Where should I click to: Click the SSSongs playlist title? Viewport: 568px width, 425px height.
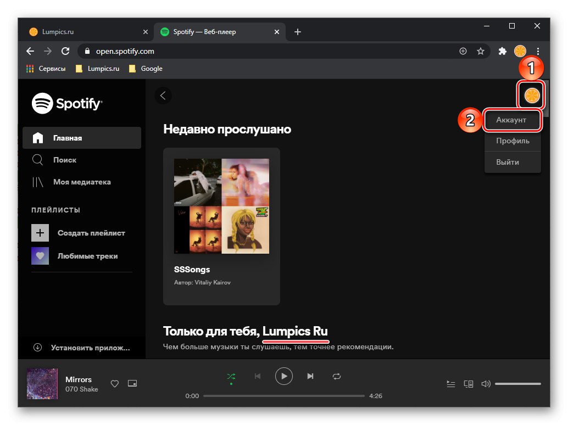[x=192, y=270]
